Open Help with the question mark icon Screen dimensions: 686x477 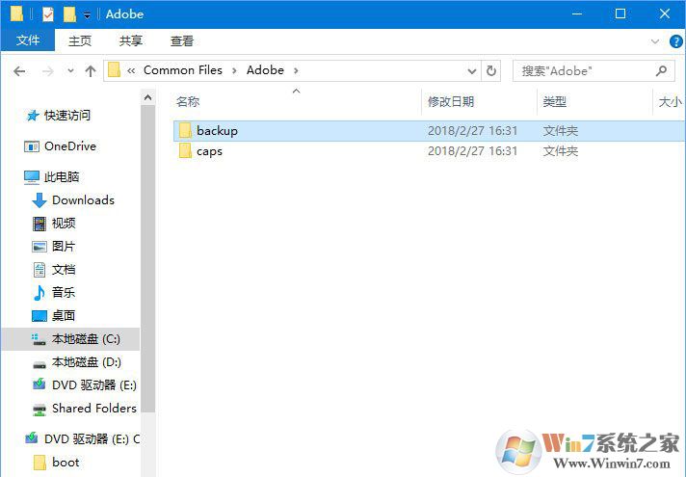click(x=676, y=41)
